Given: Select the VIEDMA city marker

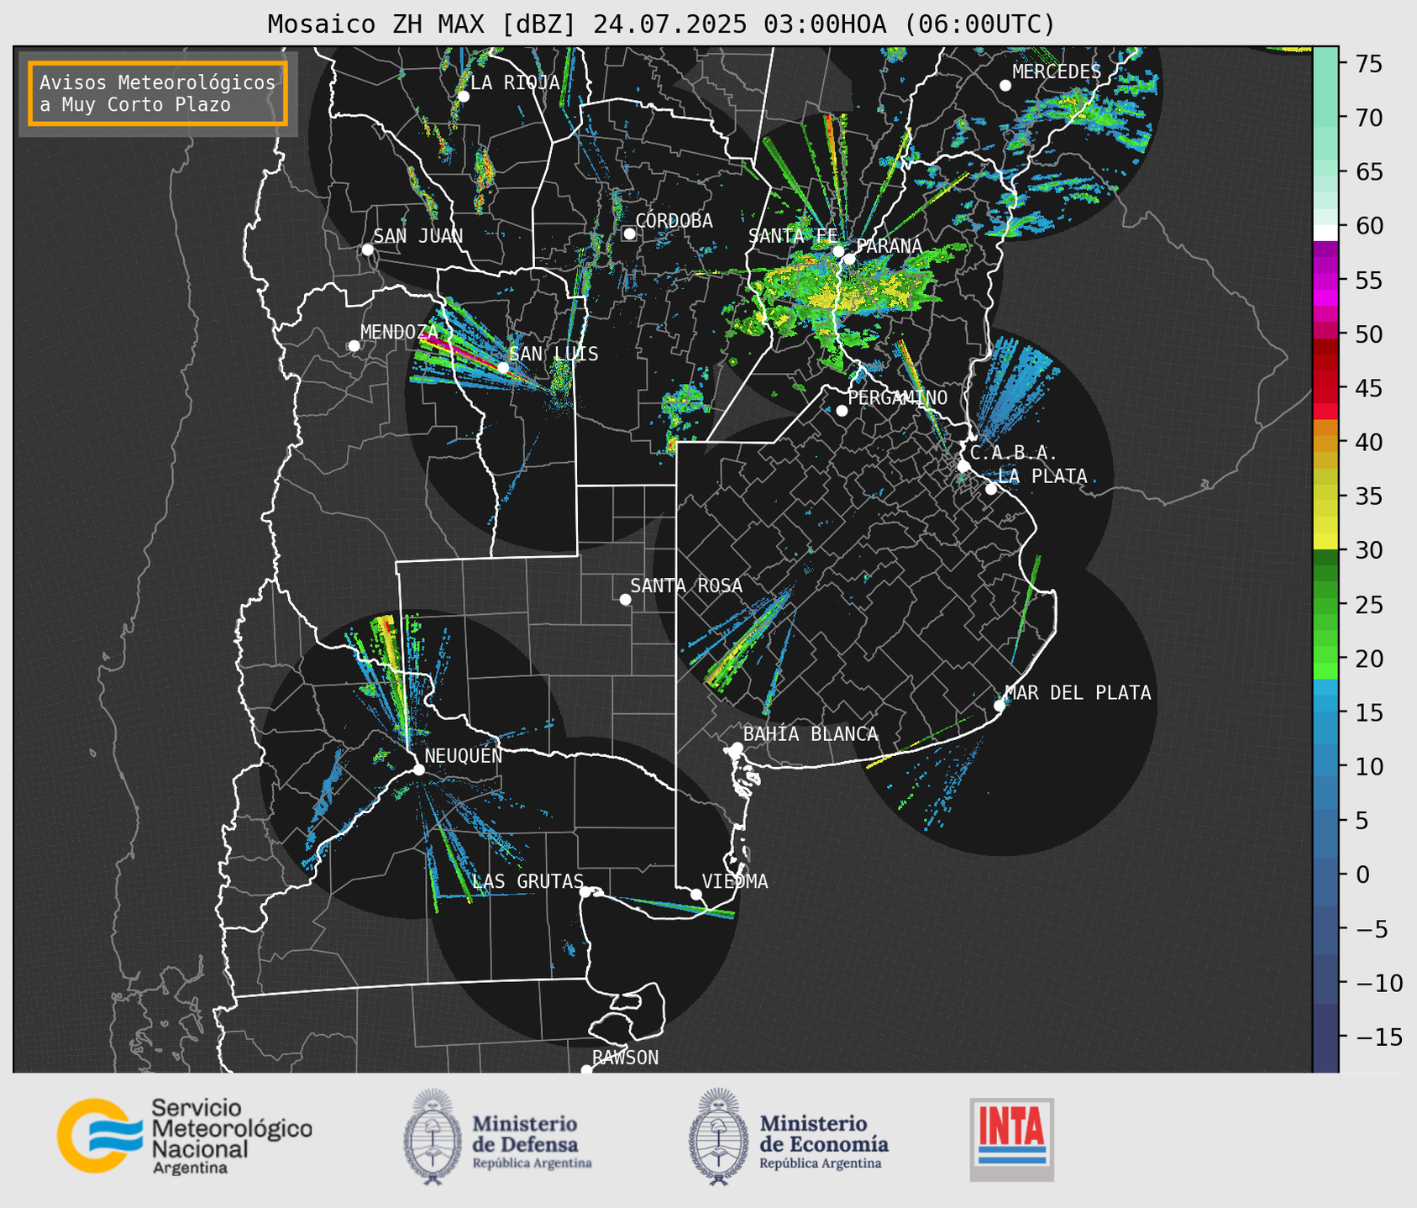Looking at the screenshot, I should pos(695,894).
